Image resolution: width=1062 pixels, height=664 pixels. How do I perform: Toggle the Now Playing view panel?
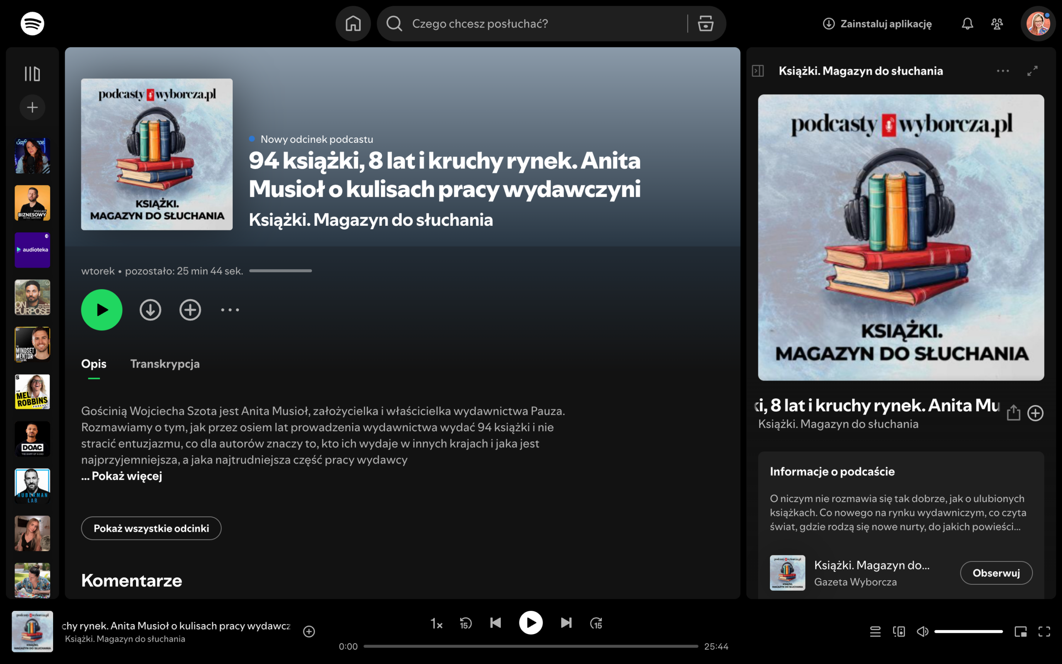(758, 71)
